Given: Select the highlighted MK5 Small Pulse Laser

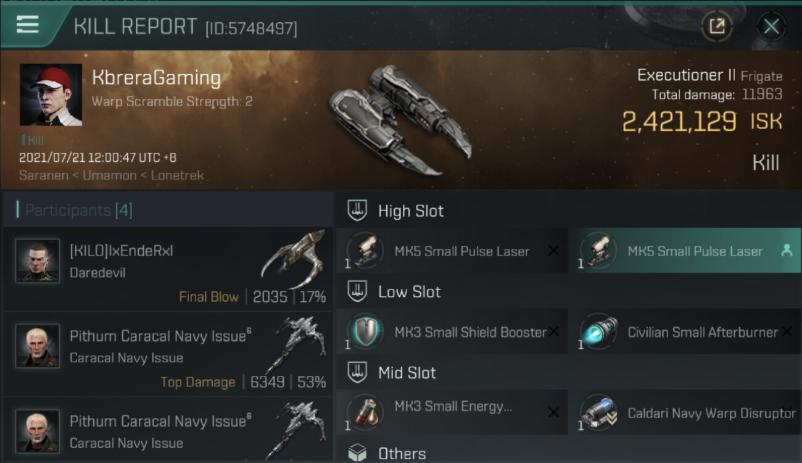Looking at the screenshot, I should coord(684,251).
